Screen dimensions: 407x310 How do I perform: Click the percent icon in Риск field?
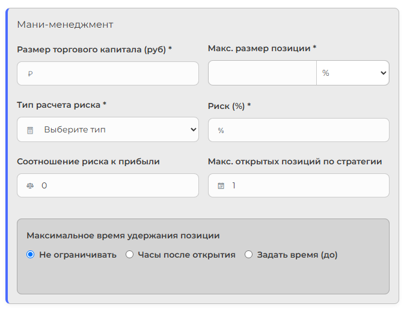point(221,130)
